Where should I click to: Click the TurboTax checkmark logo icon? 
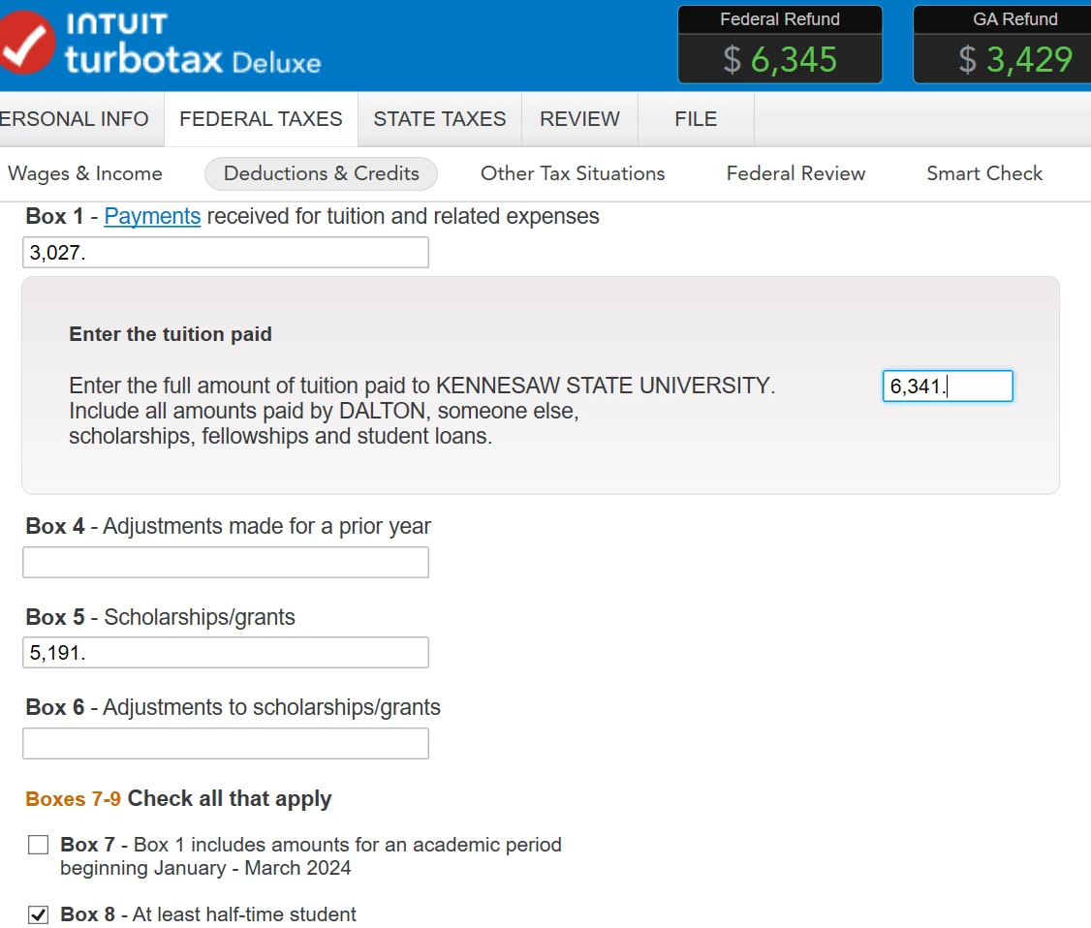click(x=25, y=44)
